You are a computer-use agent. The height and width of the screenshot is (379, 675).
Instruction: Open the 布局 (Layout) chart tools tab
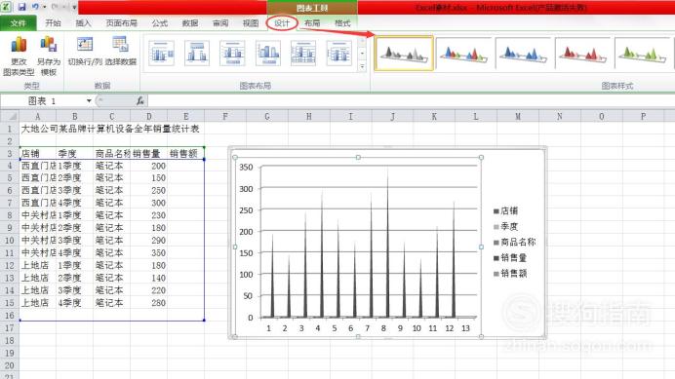click(312, 23)
